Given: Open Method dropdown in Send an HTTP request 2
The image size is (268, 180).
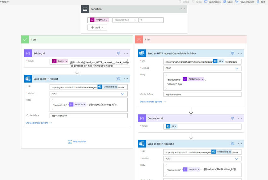Looking at the screenshot, I should tap(202, 159).
